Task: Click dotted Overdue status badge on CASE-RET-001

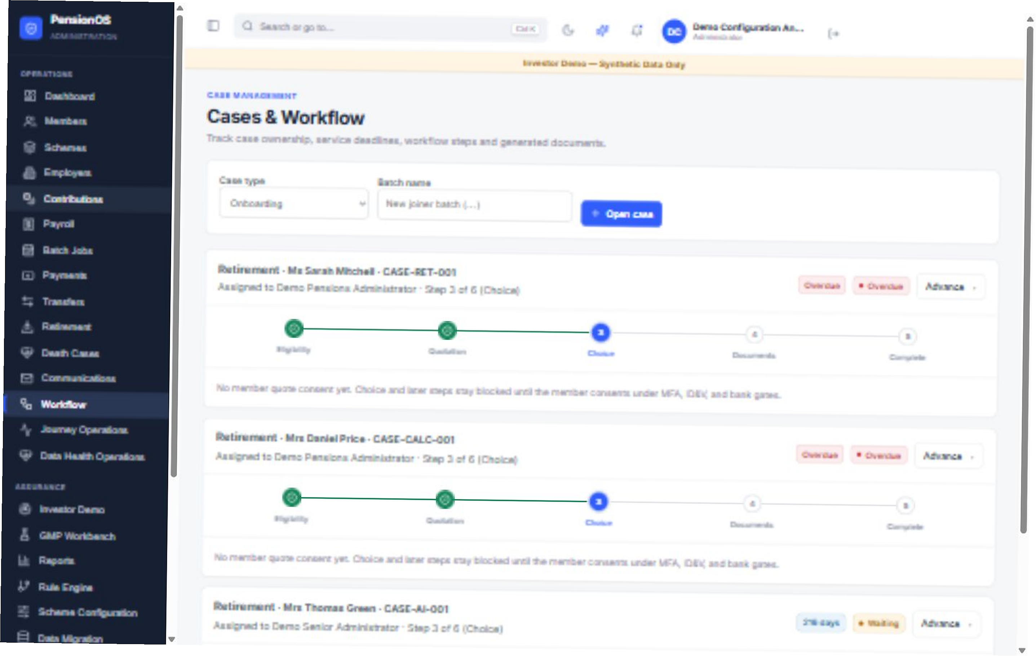Action: click(881, 287)
